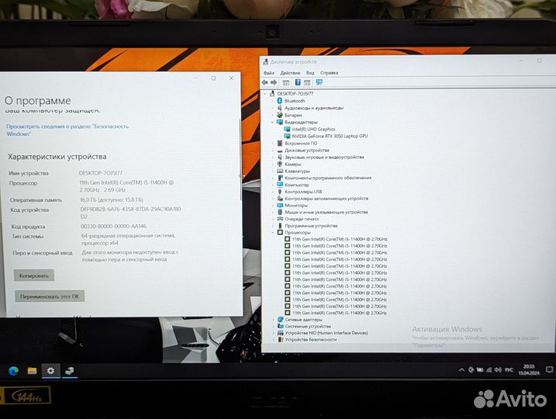The width and height of the screenshot is (556, 419).
Task: Click the Копировать button
Action: click(34, 275)
